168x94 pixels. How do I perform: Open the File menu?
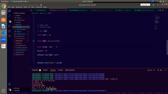(9, 7)
